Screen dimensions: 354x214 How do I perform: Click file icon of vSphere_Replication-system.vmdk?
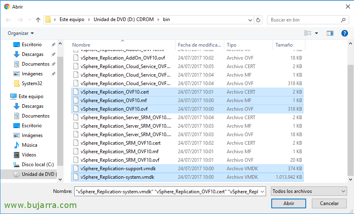76,177
